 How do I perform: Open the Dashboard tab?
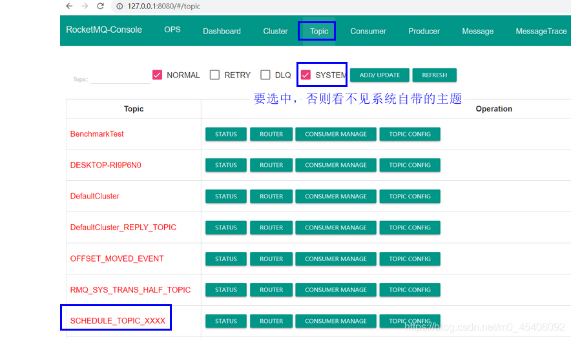pyautogui.click(x=222, y=31)
